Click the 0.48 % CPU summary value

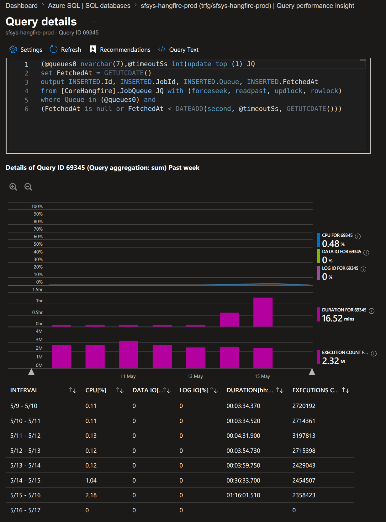pyautogui.click(x=333, y=244)
